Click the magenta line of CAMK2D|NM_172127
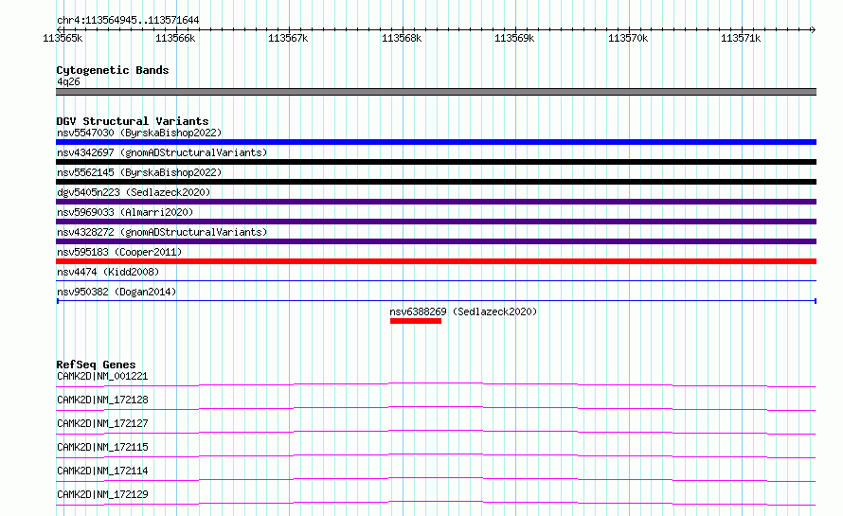Screen dimensions: 843x516 (x=436, y=432)
